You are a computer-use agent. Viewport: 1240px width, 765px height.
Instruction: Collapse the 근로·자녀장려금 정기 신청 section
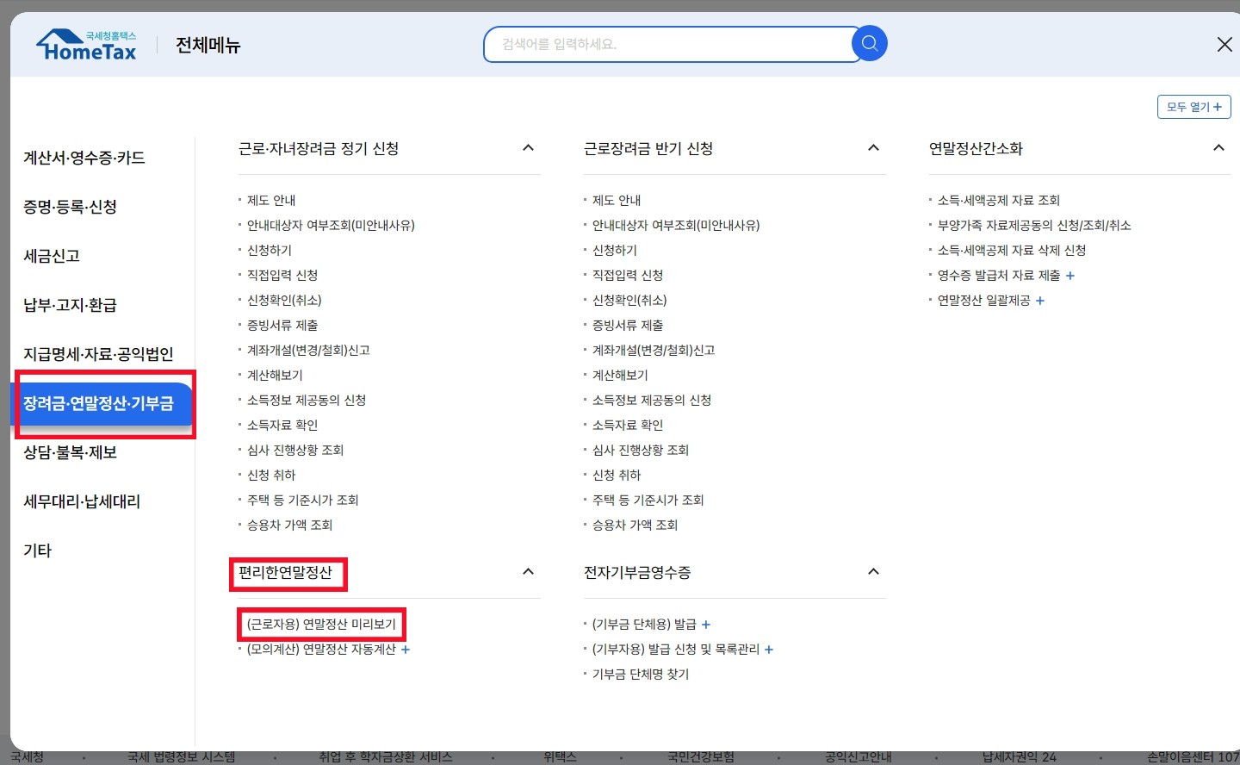pyautogui.click(x=528, y=147)
